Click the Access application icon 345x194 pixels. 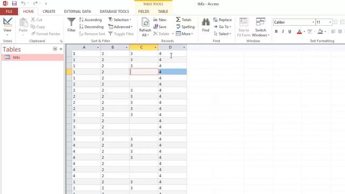[5, 3]
